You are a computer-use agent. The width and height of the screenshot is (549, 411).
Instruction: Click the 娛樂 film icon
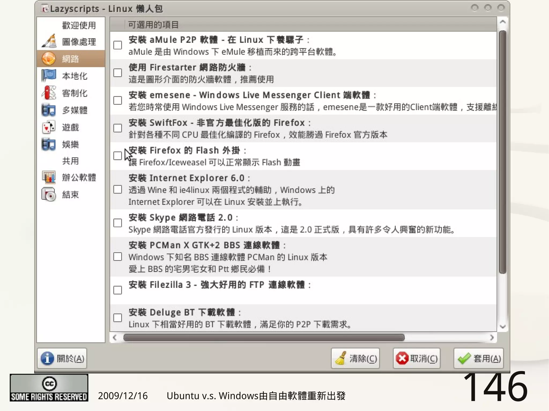point(49,144)
